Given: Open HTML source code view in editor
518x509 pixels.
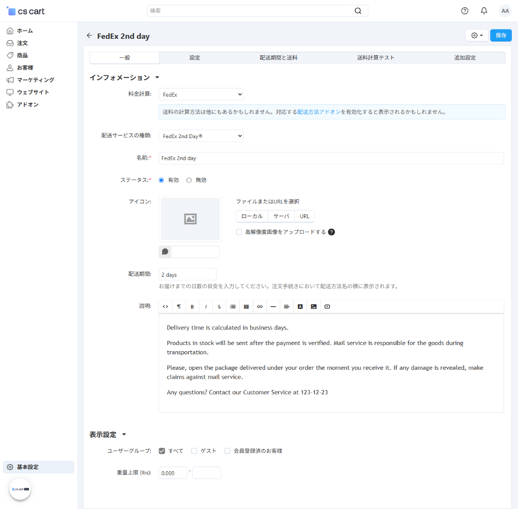Looking at the screenshot, I should click(165, 307).
